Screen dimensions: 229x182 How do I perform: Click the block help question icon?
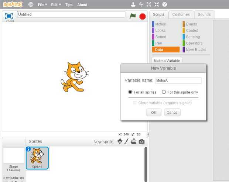click(165, 4)
